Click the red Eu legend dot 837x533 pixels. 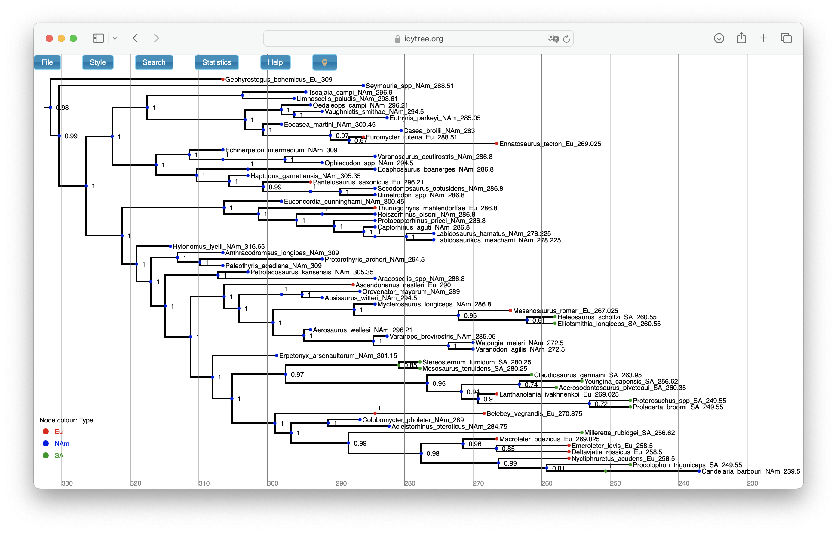click(x=45, y=431)
